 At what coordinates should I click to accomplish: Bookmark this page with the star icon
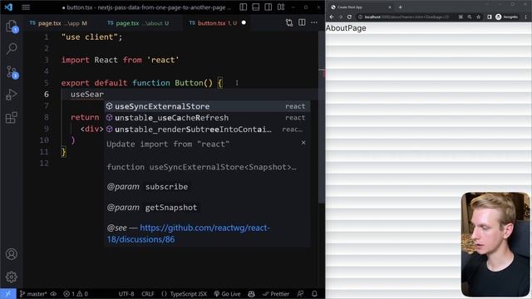pyautogui.click(x=479, y=17)
